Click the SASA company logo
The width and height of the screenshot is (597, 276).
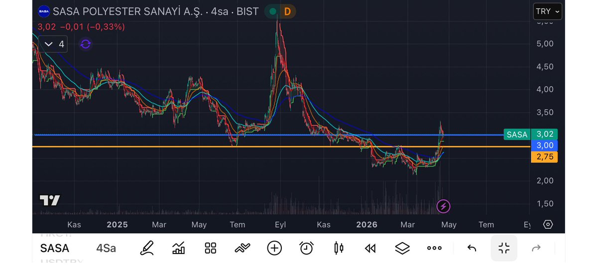pos(44,11)
